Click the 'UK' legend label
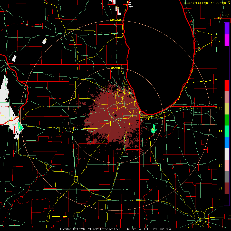 pyautogui.click(x=220, y=40)
